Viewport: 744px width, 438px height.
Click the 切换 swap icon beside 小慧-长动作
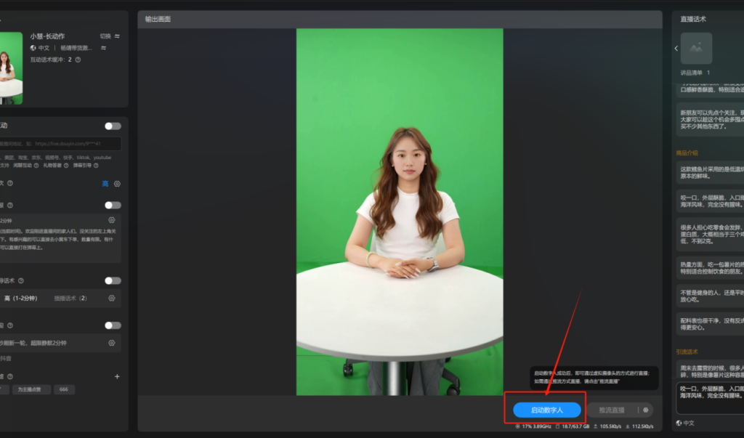tap(117, 36)
